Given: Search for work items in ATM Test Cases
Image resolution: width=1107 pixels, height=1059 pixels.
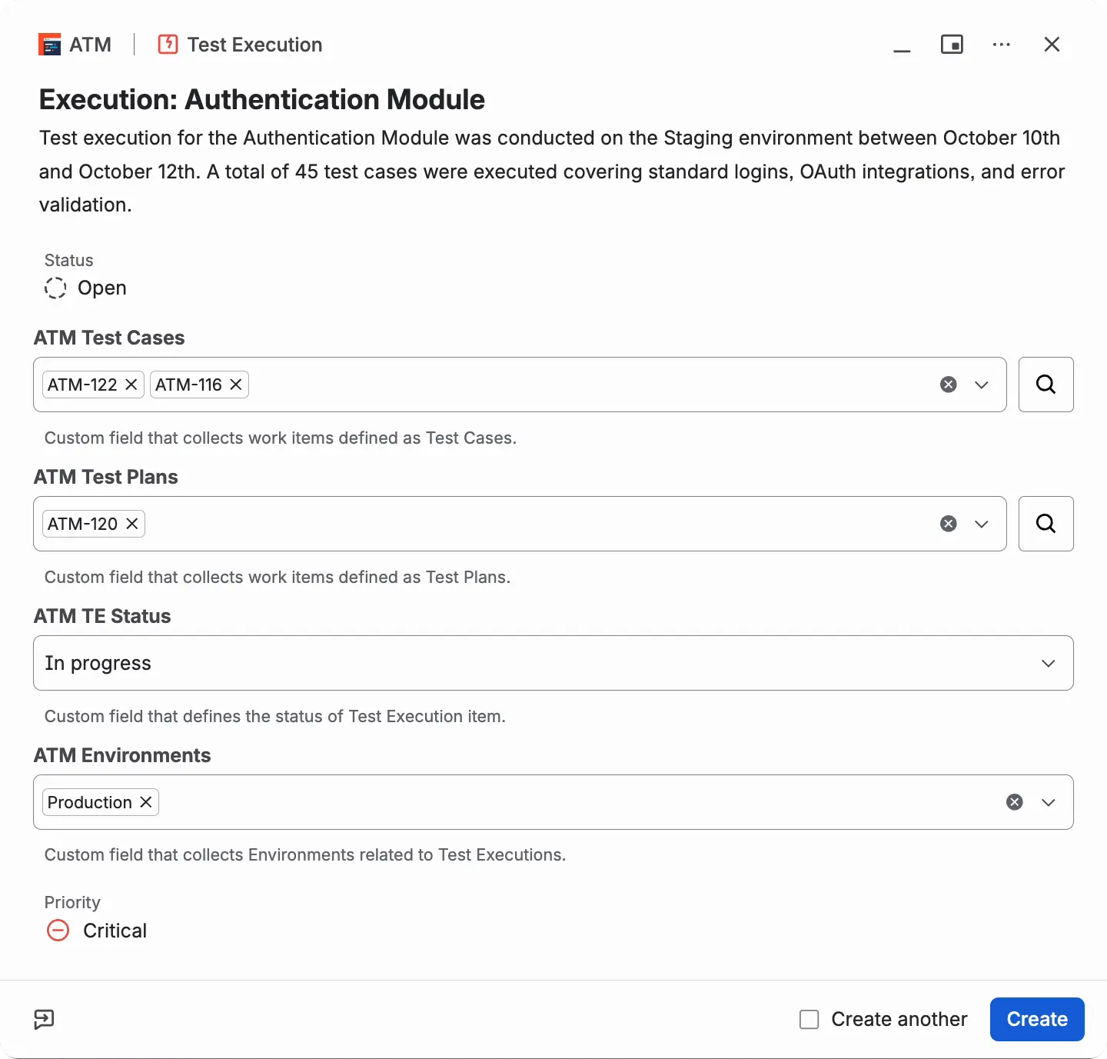Looking at the screenshot, I should point(1046,385).
